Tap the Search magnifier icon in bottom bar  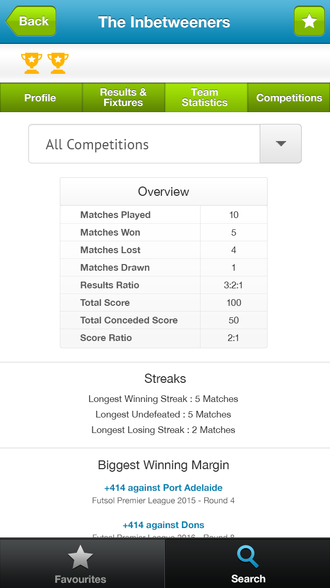coord(248,556)
